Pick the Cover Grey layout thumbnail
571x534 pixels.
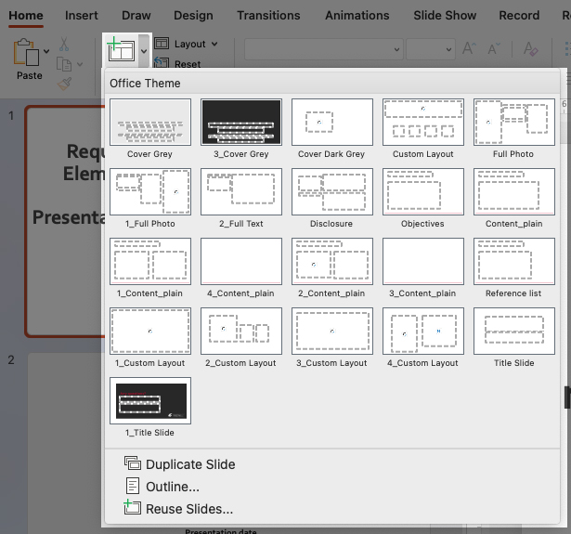(149, 123)
